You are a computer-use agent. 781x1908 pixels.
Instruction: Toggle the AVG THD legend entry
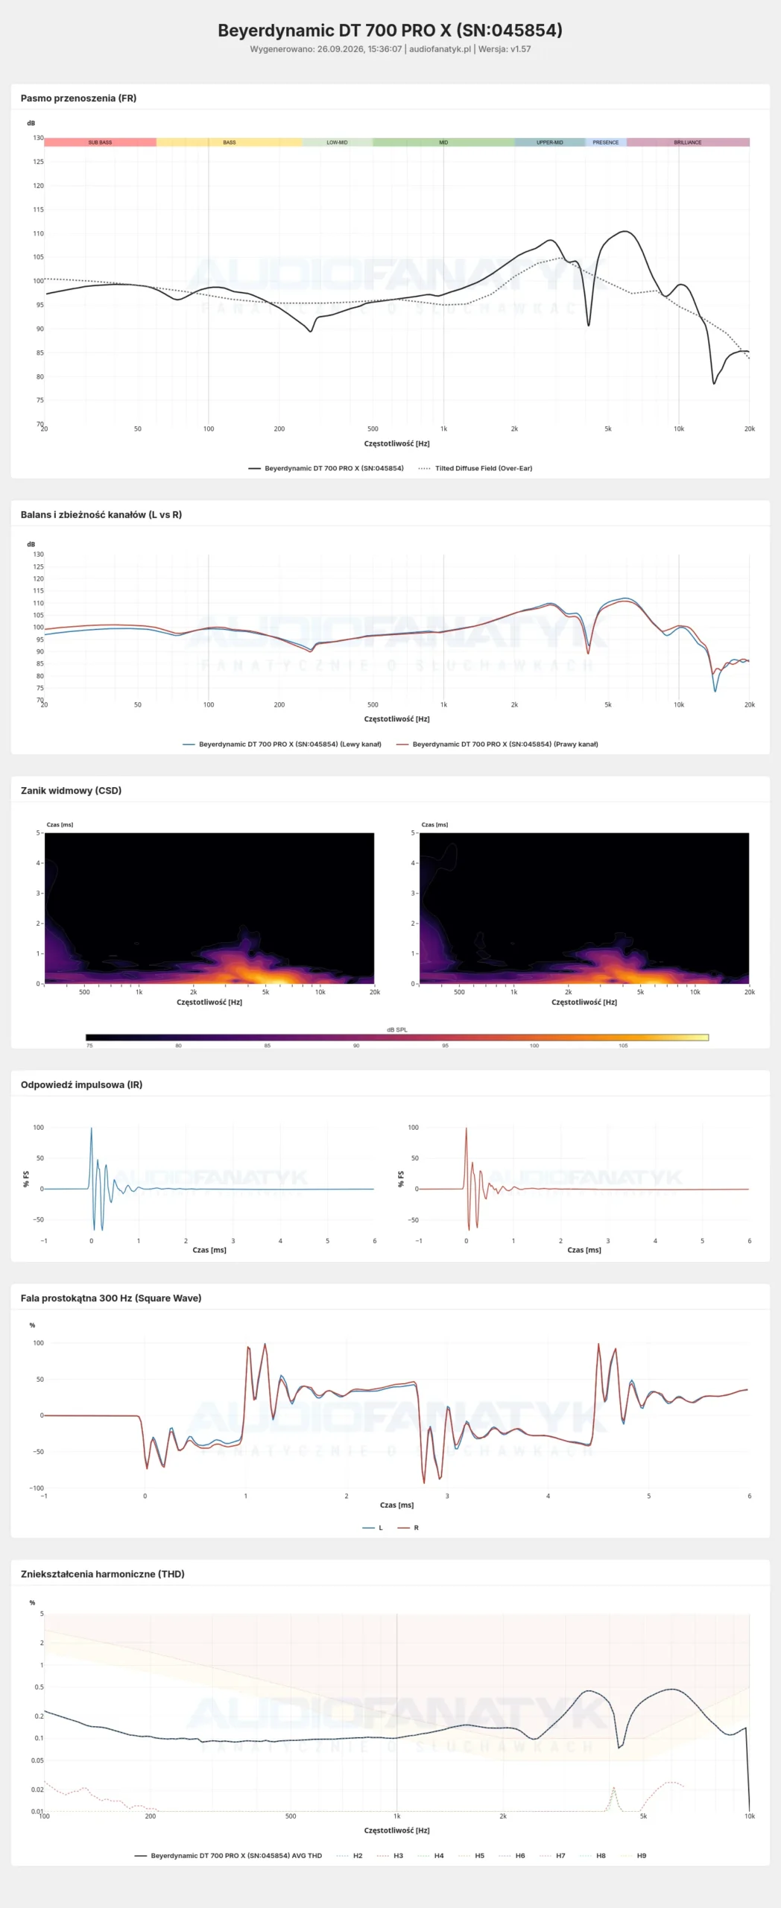pyautogui.click(x=228, y=1855)
